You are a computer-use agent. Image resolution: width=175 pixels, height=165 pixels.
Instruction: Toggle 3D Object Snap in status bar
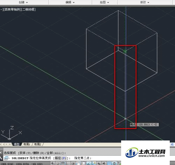coord(84,163)
